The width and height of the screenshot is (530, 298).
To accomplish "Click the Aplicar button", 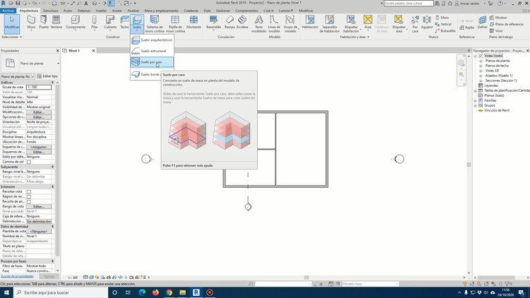I will [49, 276].
